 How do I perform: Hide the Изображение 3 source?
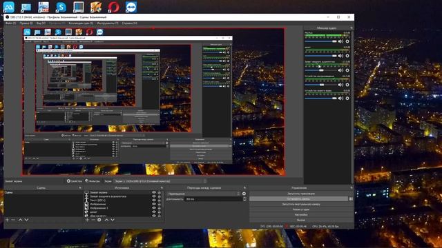tap(154, 208)
